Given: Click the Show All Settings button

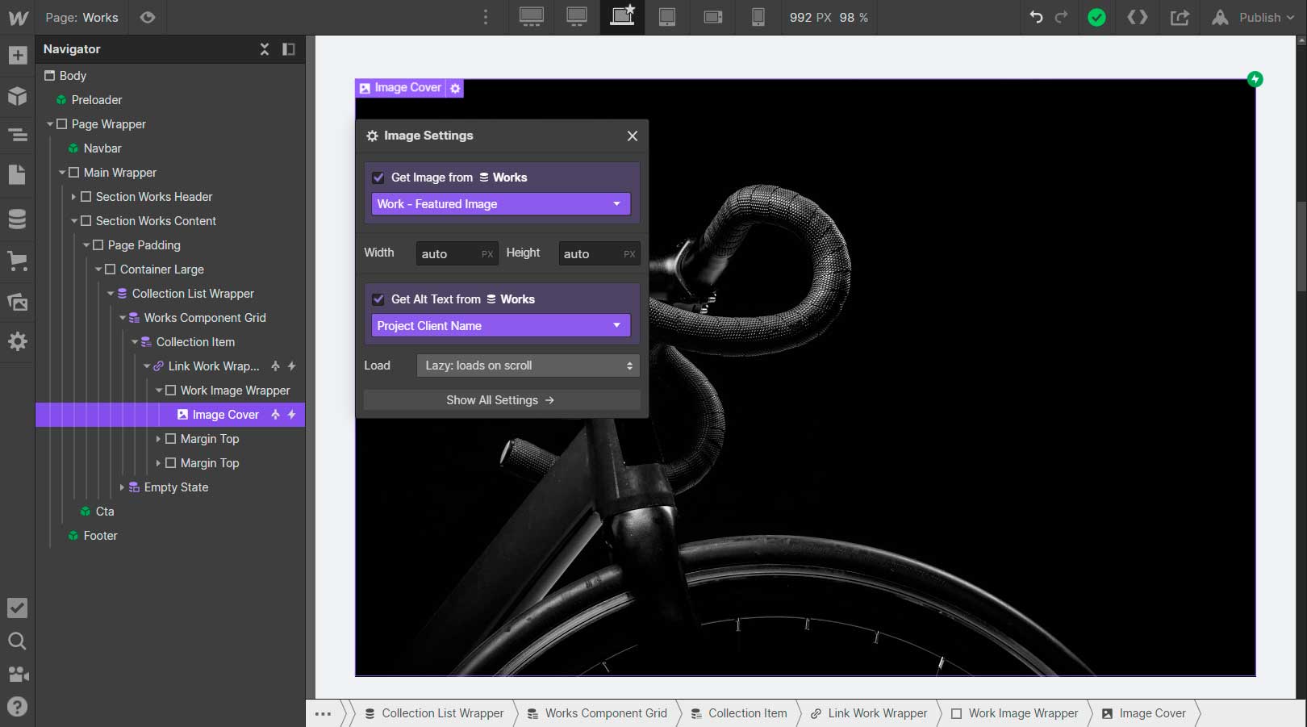Looking at the screenshot, I should (500, 399).
